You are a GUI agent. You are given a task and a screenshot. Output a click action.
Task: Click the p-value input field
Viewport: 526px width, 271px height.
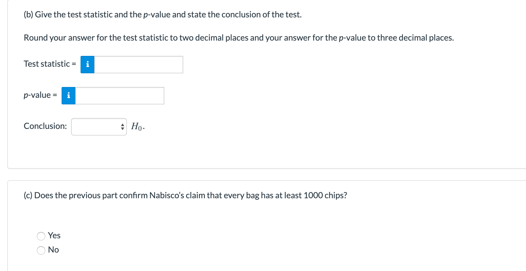120,96
